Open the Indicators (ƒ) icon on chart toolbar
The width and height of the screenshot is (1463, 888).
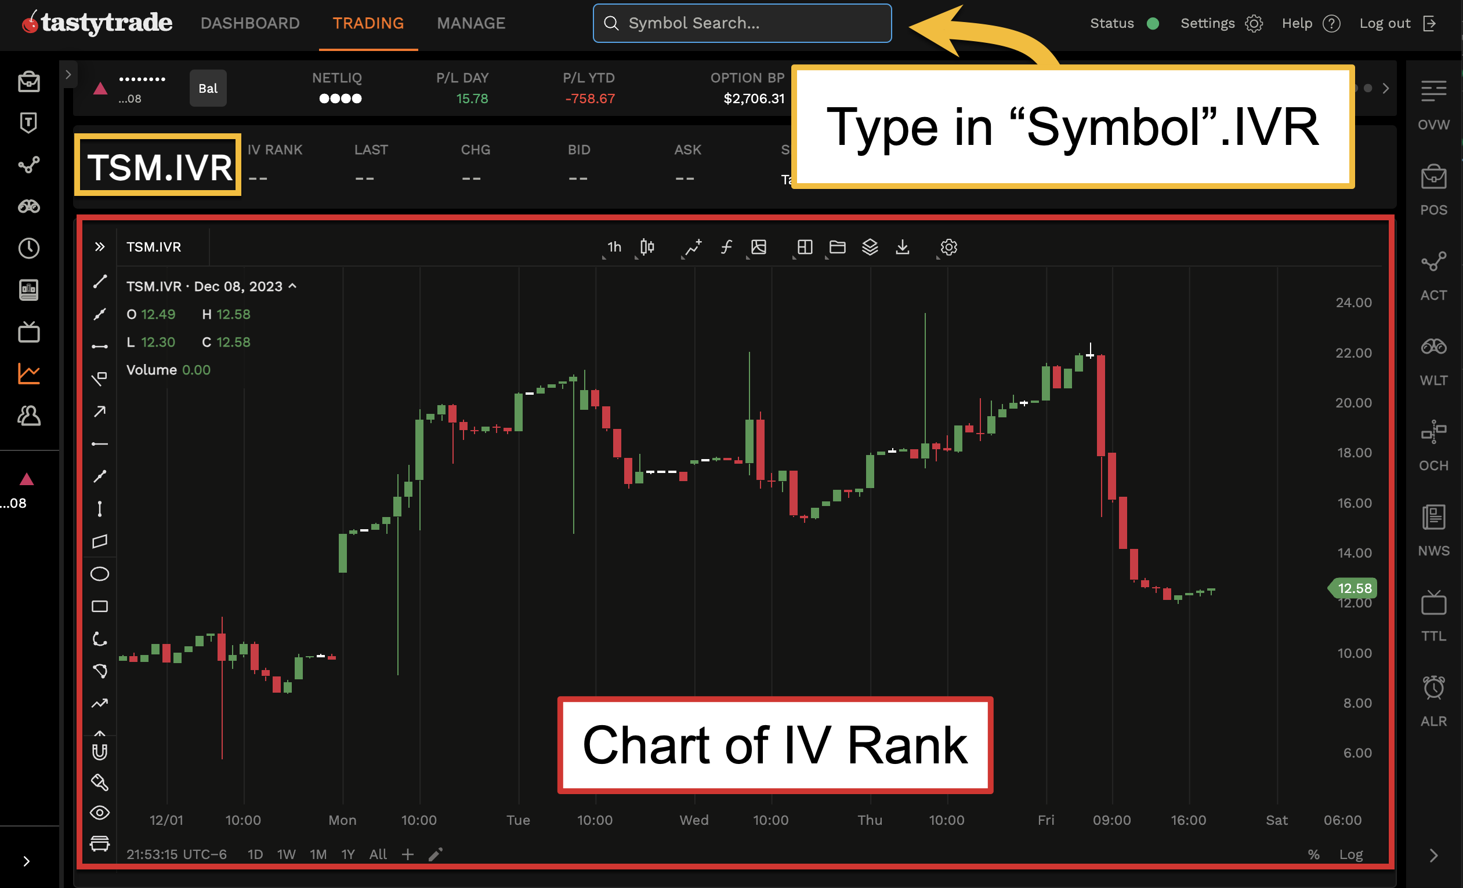click(726, 248)
